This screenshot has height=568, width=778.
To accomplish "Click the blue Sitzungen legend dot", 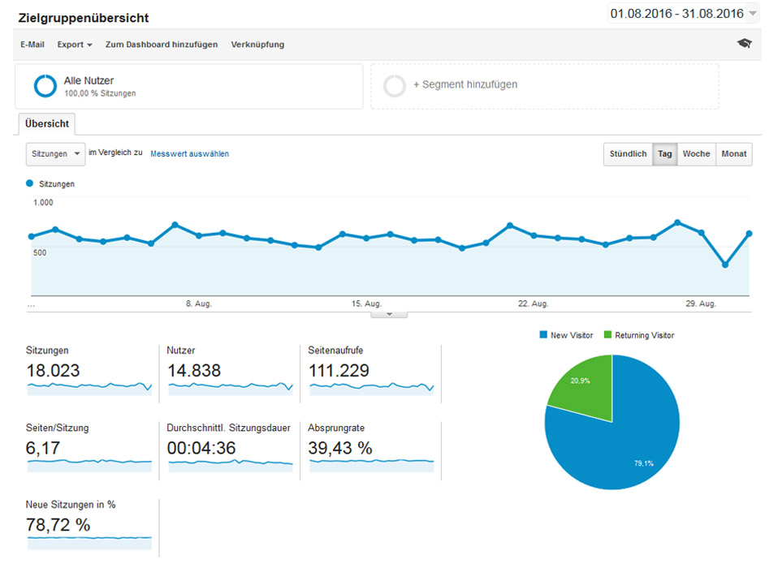I will (30, 184).
